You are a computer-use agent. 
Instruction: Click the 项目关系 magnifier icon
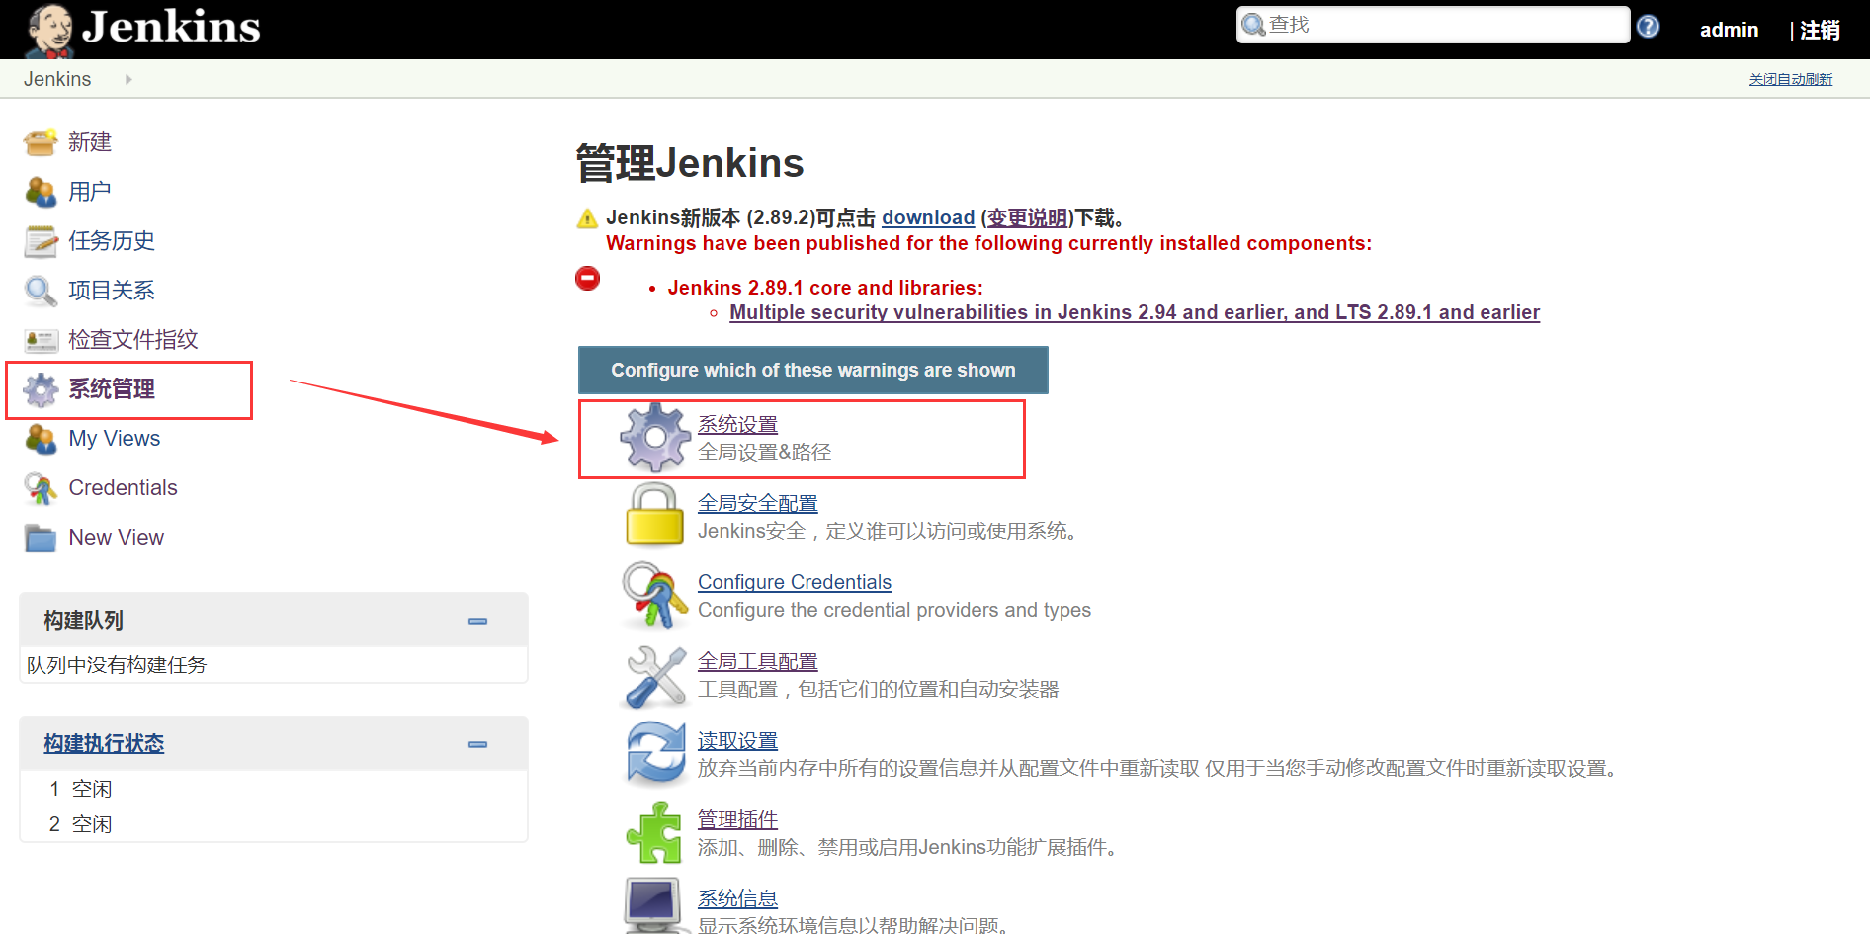41,291
